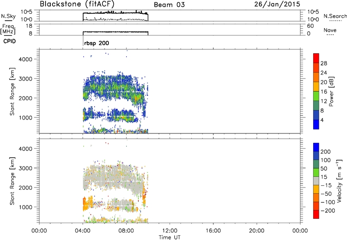Click the '4000' tick in the power panel

pyautogui.click(x=26, y=59)
